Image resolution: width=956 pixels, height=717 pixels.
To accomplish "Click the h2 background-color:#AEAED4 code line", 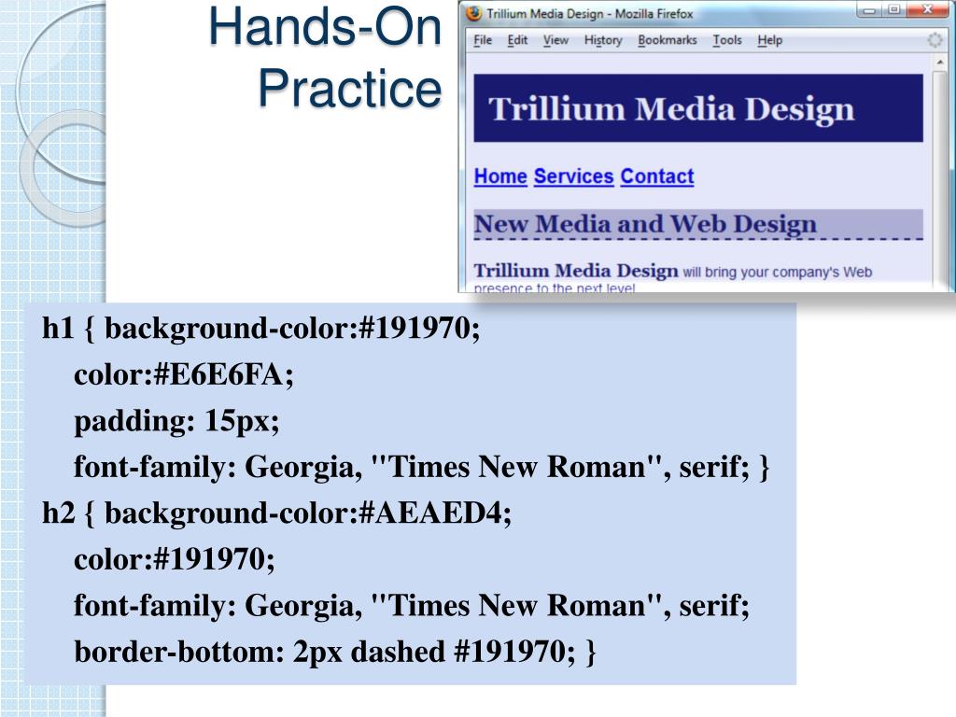I will pos(276,513).
